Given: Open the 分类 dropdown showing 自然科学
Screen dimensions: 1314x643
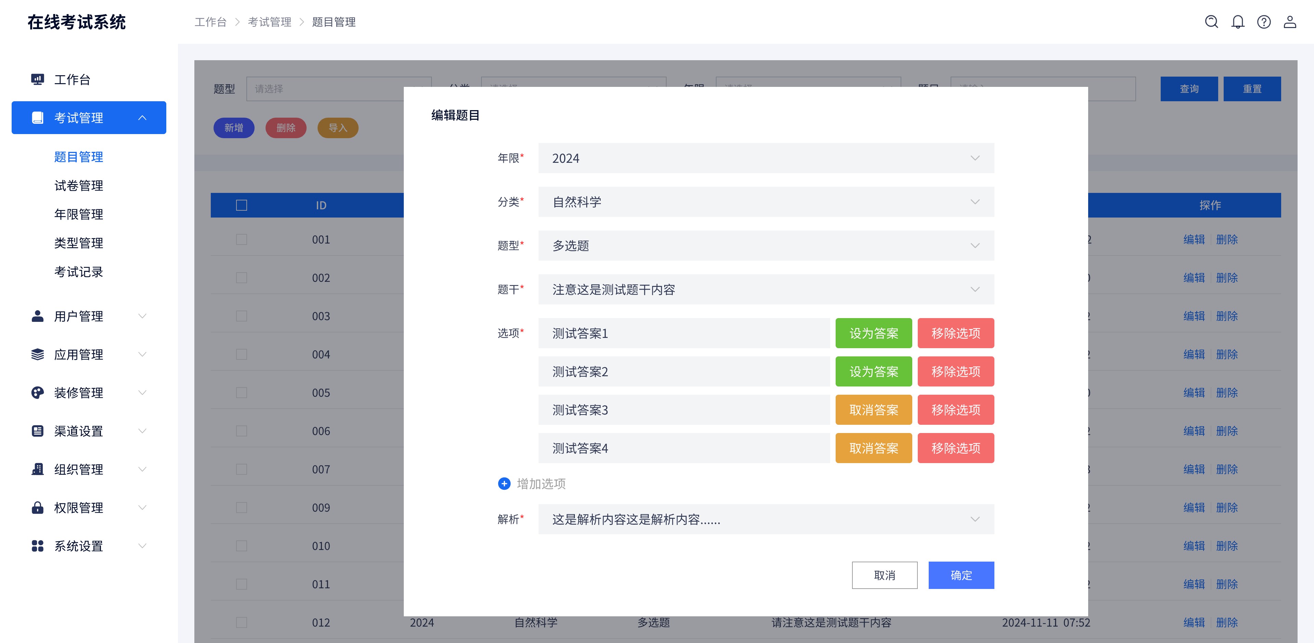Looking at the screenshot, I should (x=765, y=202).
